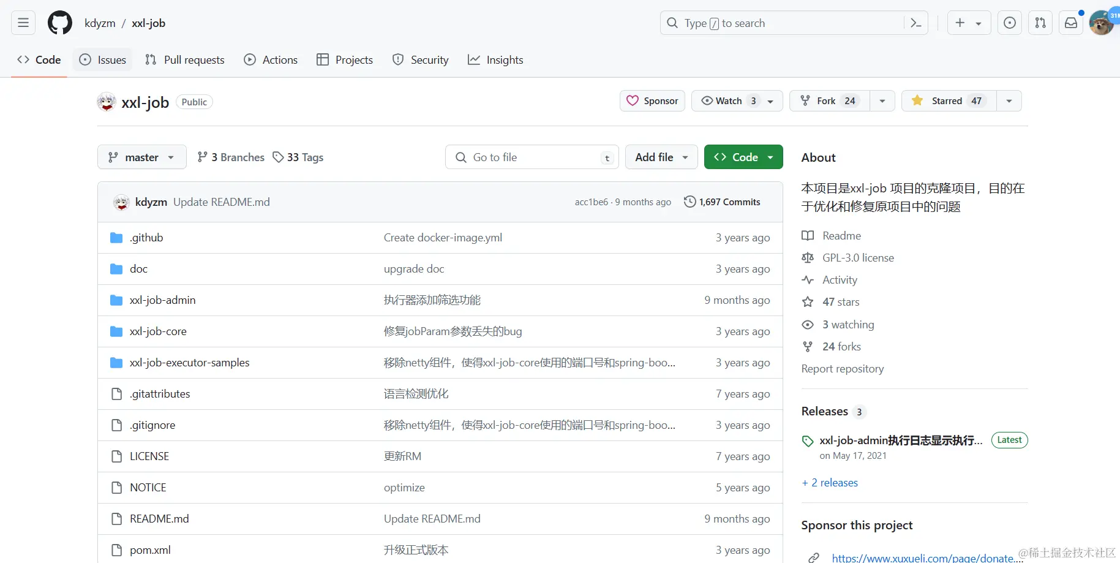The image size is (1120, 563).
Task: Switch to the Code tab
Action: (39, 60)
